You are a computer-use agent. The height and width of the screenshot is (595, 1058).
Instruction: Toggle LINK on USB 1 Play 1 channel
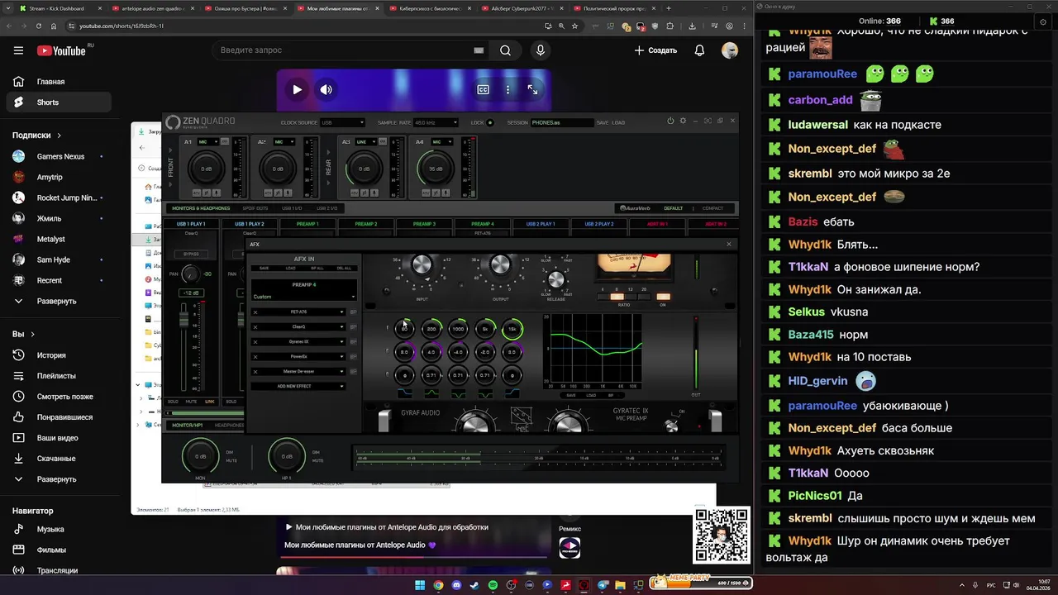[x=210, y=402]
